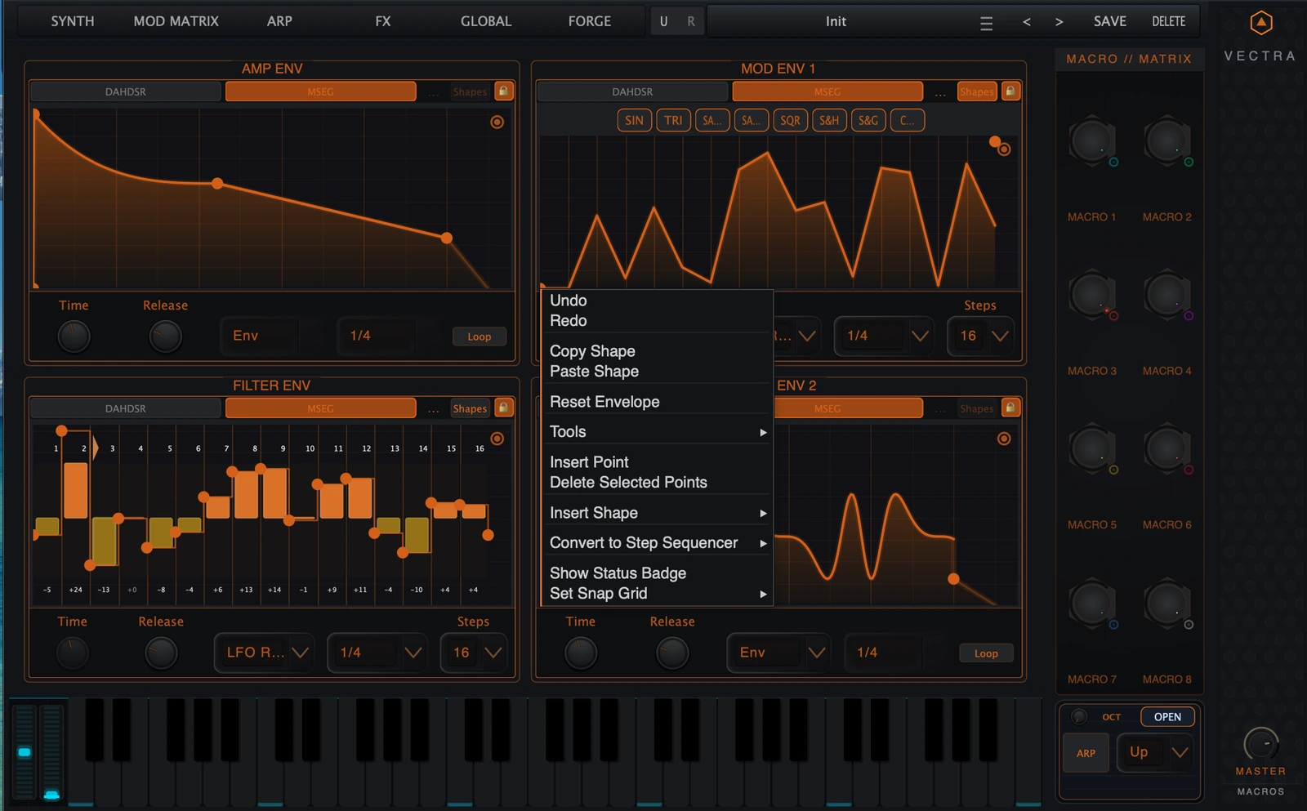1307x811 pixels.
Task: Click the MACRO 1 knob
Action: coord(1091,141)
